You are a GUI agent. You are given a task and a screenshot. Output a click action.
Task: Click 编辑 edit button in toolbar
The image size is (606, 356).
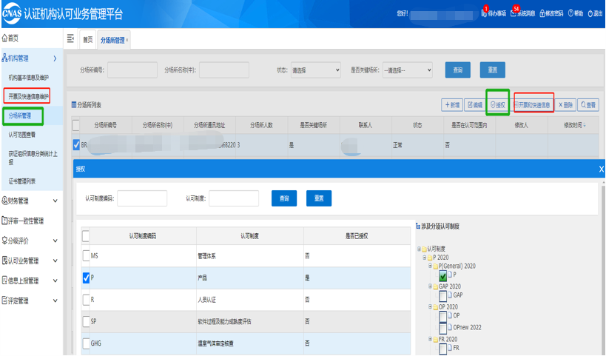click(474, 105)
